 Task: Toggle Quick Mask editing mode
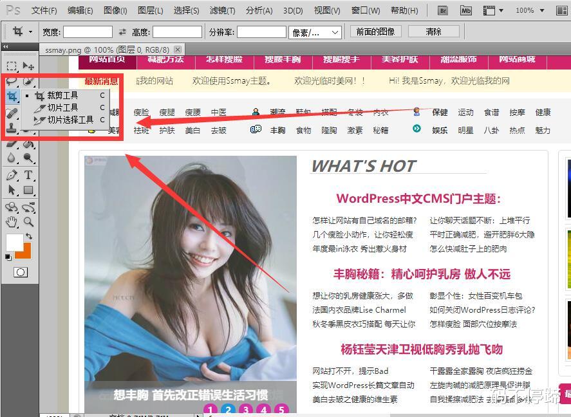[20, 272]
